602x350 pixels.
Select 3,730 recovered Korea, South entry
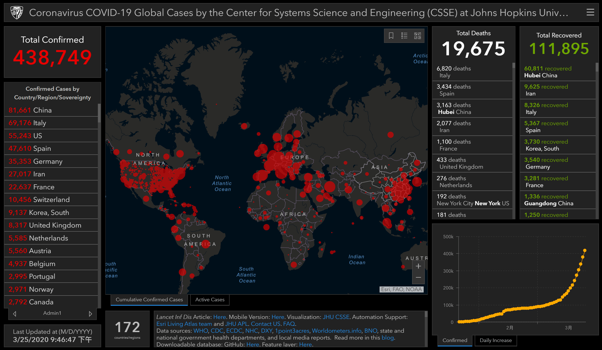558,145
